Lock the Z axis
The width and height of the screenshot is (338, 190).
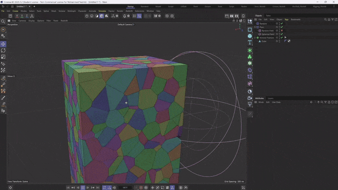[x=27, y=16]
